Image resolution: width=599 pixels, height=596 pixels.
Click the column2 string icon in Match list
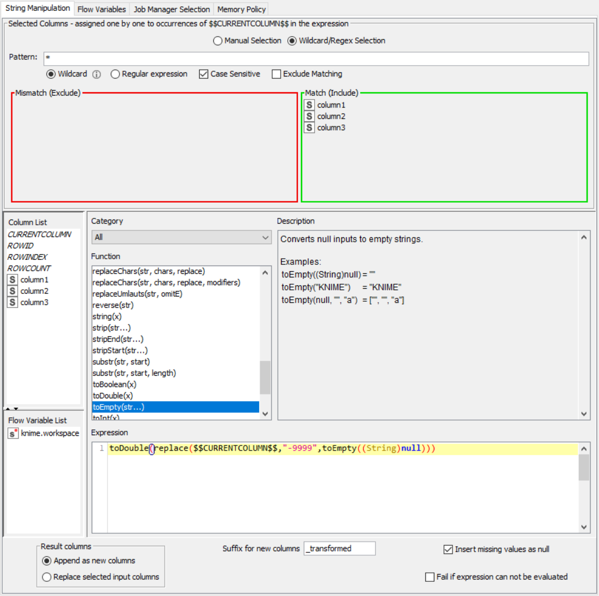click(309, 117)
